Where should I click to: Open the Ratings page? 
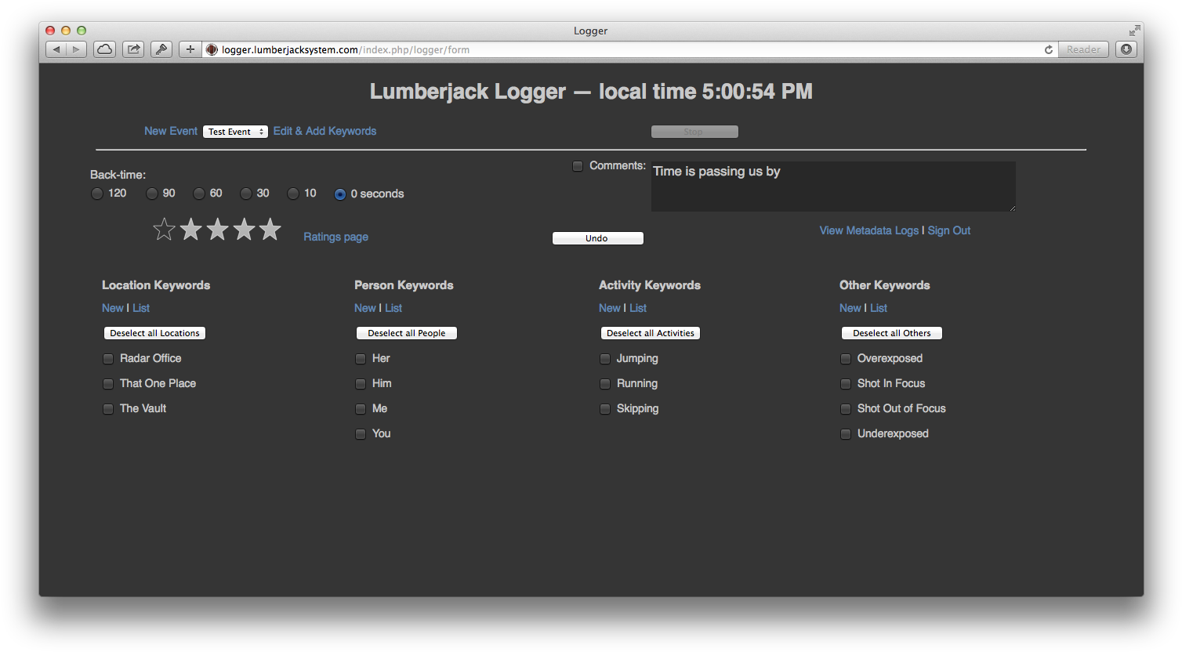pos(335,236)
